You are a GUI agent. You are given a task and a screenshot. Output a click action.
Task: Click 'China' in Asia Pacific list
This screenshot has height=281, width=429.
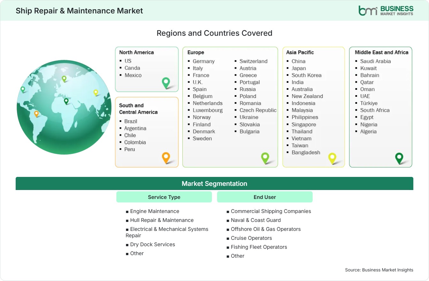[299, 61]
